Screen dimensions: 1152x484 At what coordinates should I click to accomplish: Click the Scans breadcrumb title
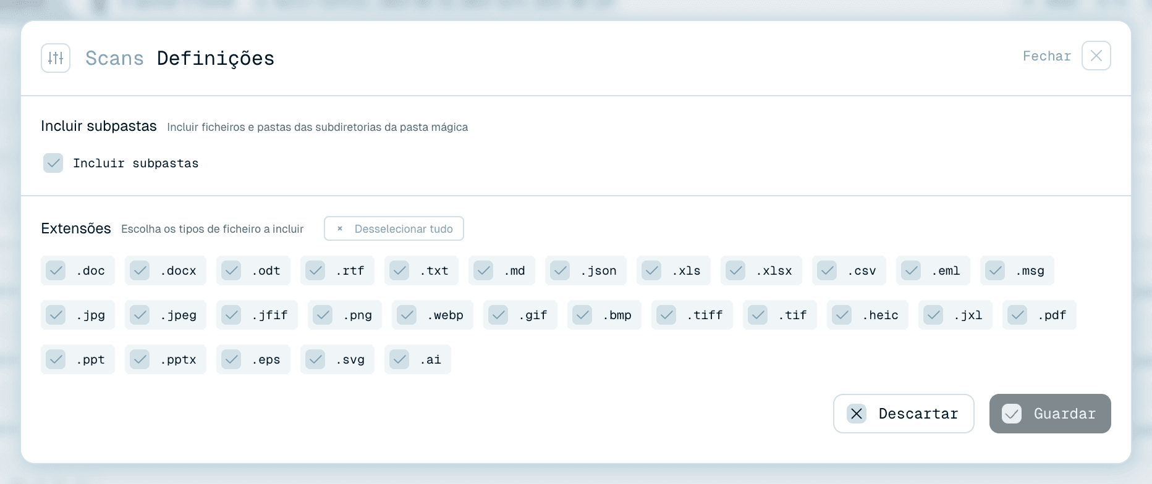point(114,58)
